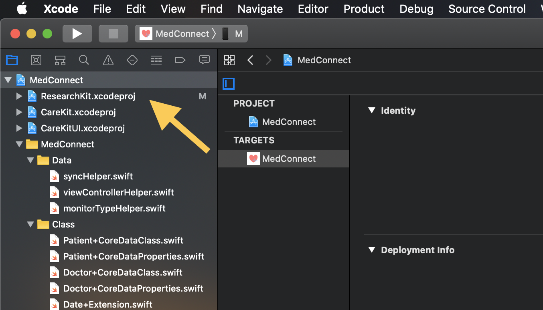Open the Xcode menu

(61, 9)
